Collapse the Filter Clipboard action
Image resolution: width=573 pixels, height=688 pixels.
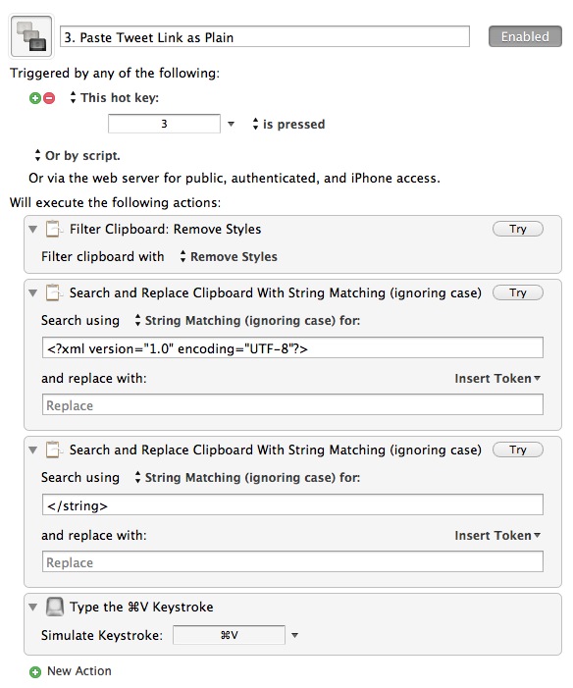(x=33, y=229)
